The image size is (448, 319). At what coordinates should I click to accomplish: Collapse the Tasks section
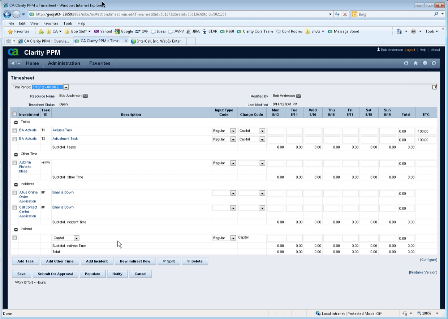coord(16,122)
